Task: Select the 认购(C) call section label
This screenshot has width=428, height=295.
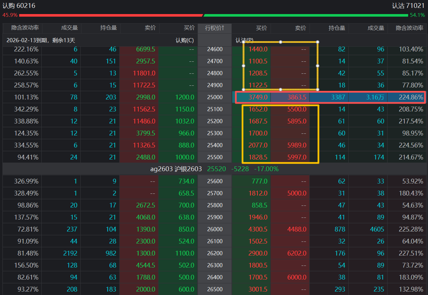Action: click(185, 40)
